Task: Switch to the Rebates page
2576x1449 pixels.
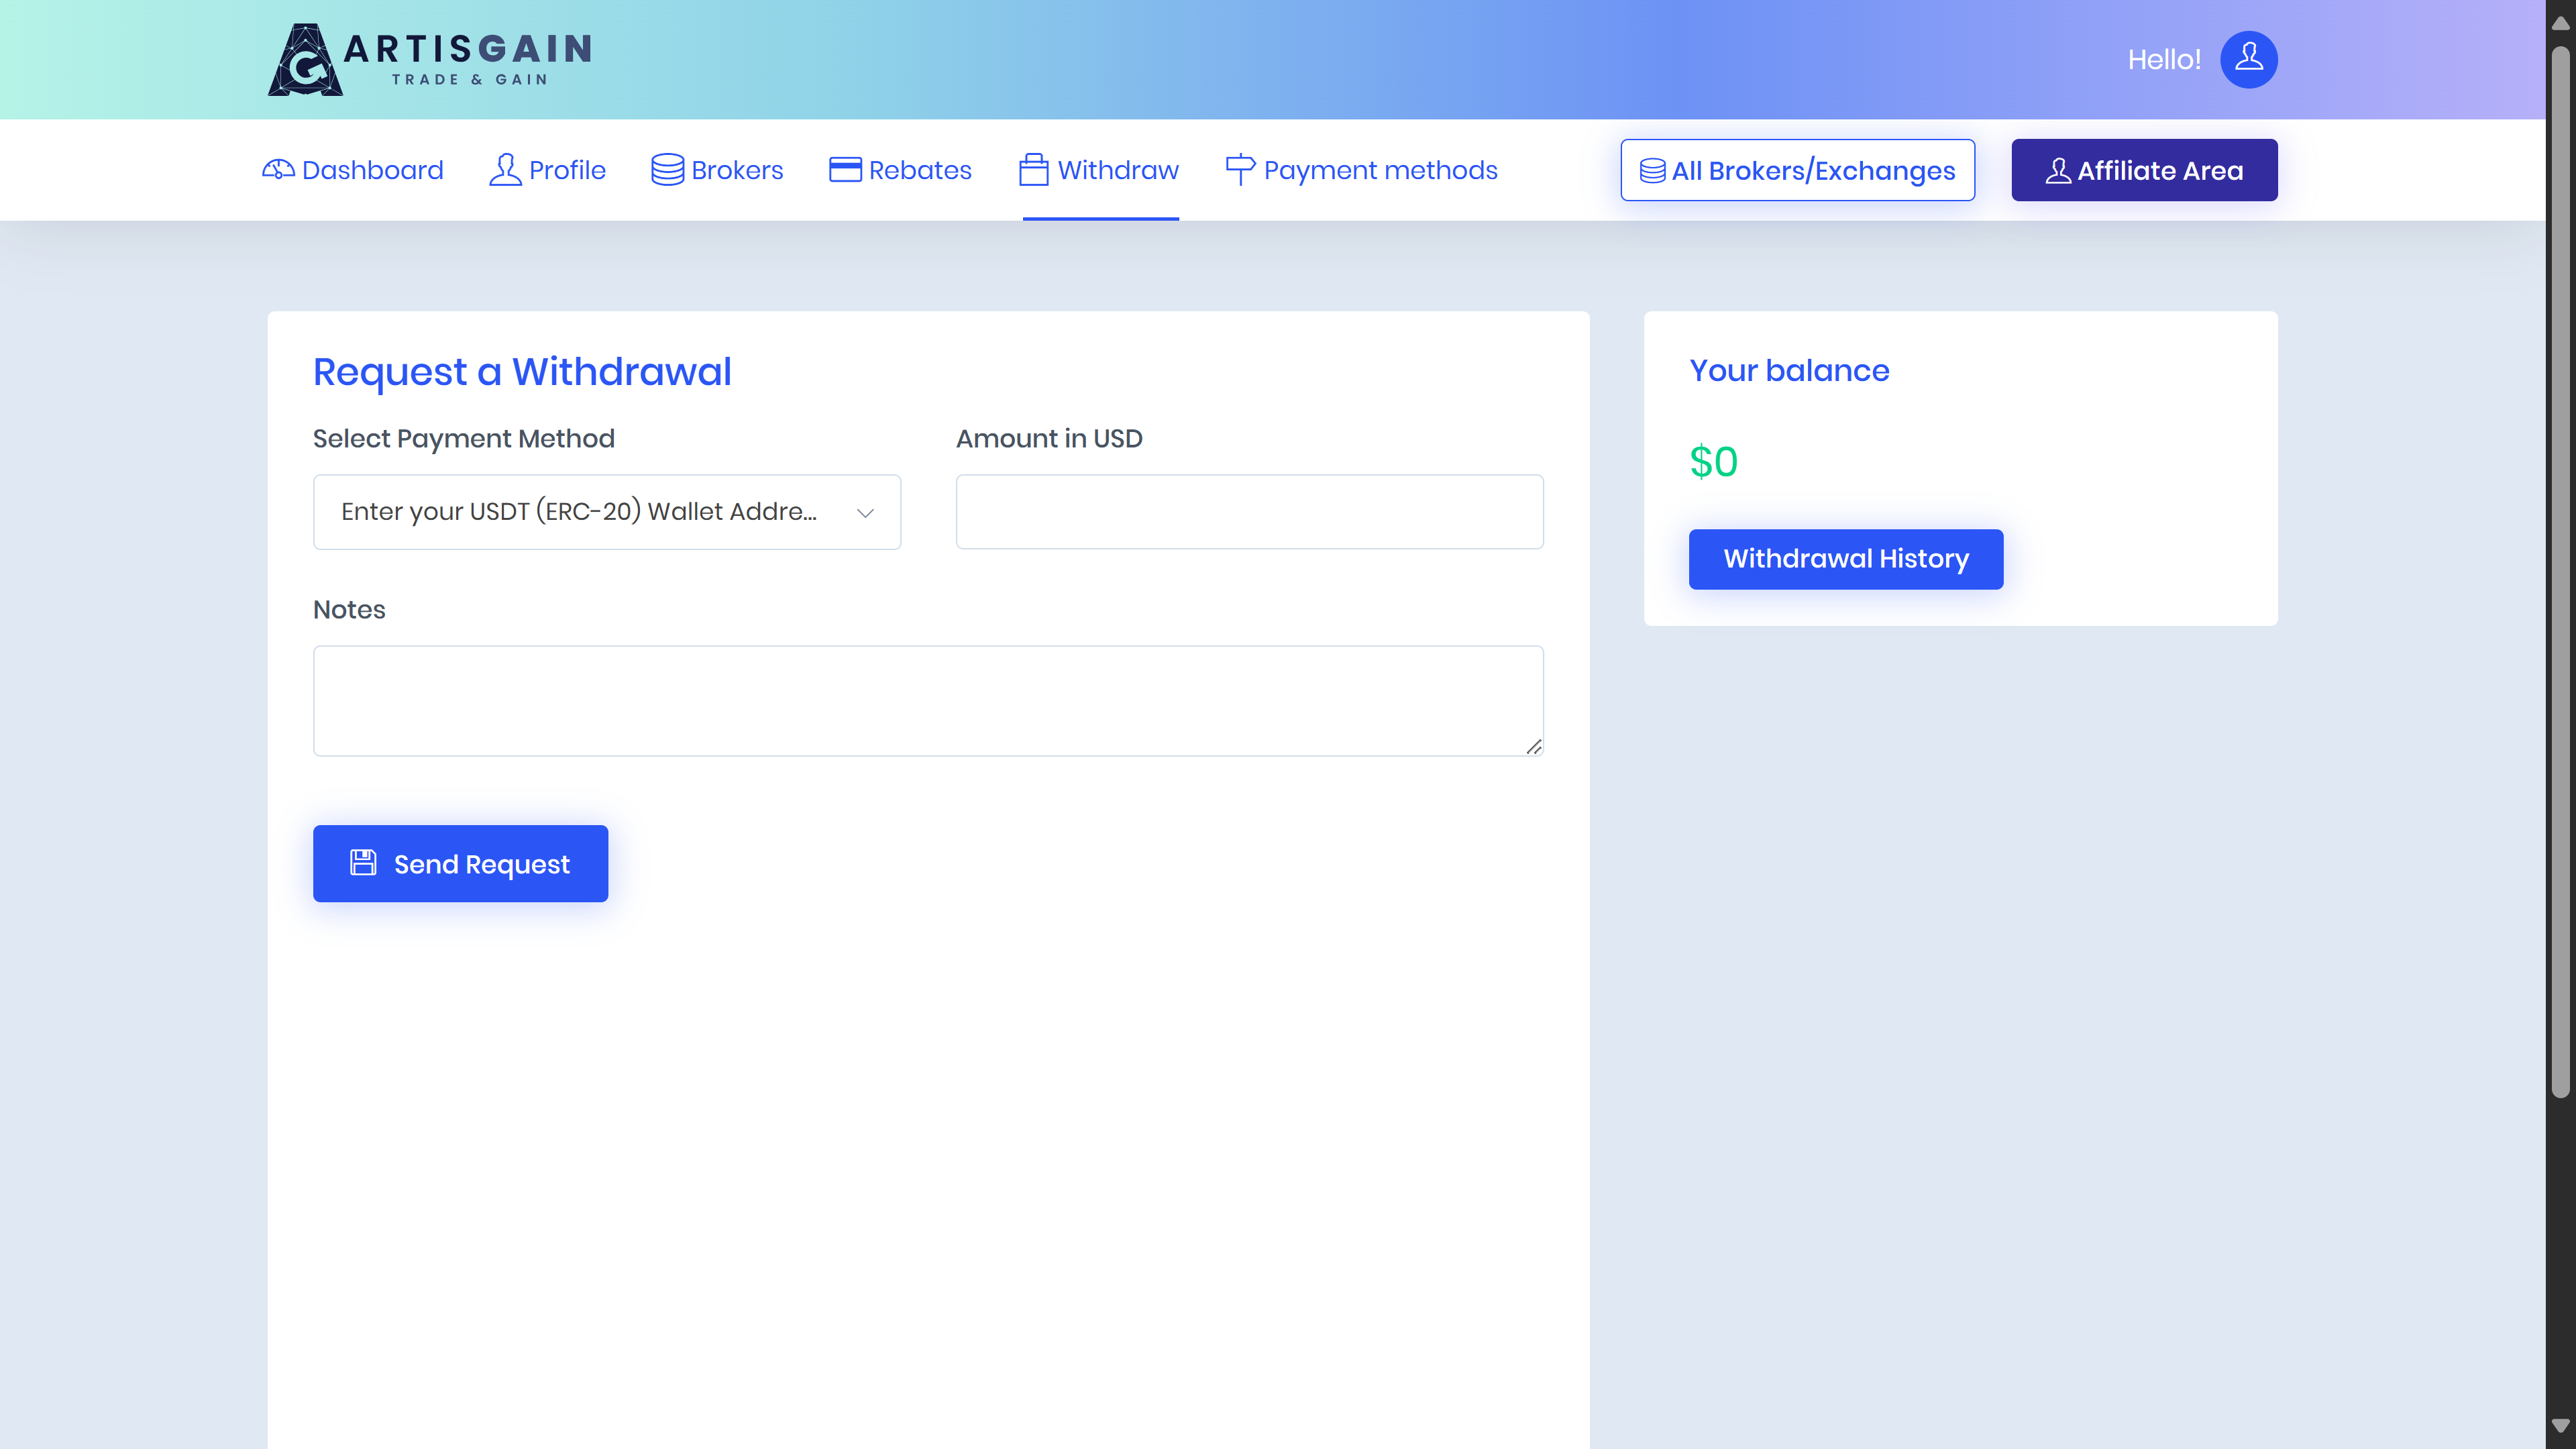Action: click(x=900, y=170)
